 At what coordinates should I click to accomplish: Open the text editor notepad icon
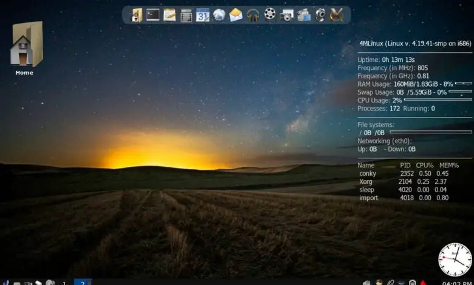point(170,15)
